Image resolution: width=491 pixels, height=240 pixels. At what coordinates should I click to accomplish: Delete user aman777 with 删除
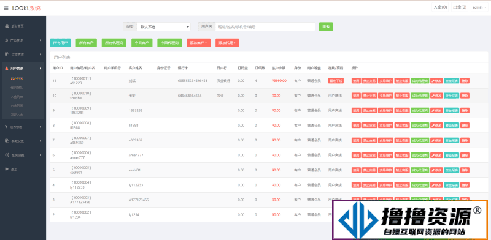click(x=465, y=155)
